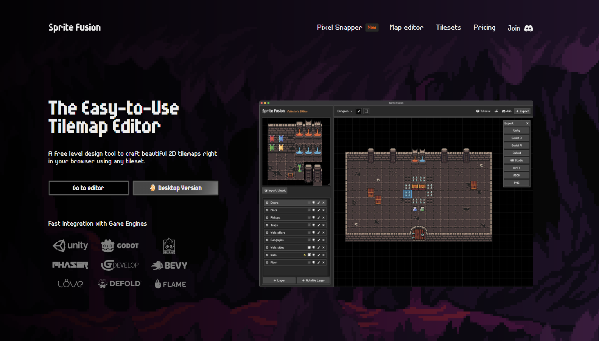This screenshot has height=341, width=599.
Task: Choose PNG export format
Action: click(517, 183)
